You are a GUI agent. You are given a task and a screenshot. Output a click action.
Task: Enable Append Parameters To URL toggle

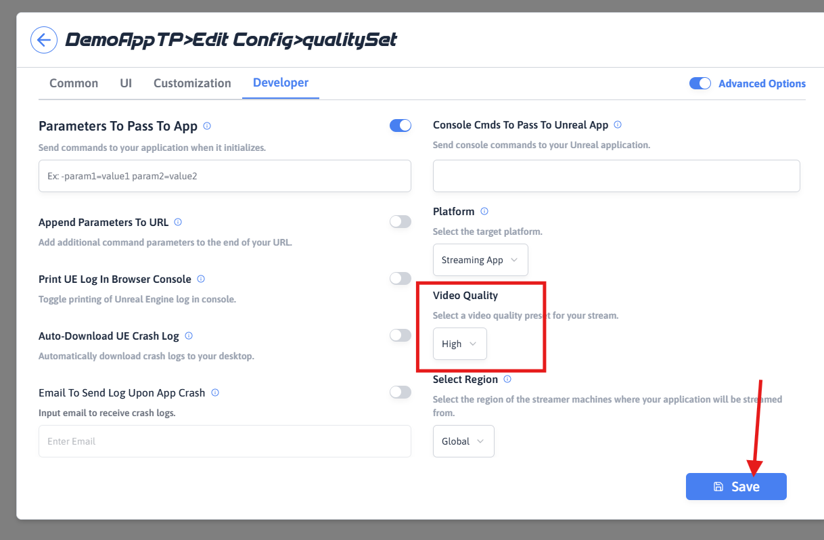click(x=400, y=221)
